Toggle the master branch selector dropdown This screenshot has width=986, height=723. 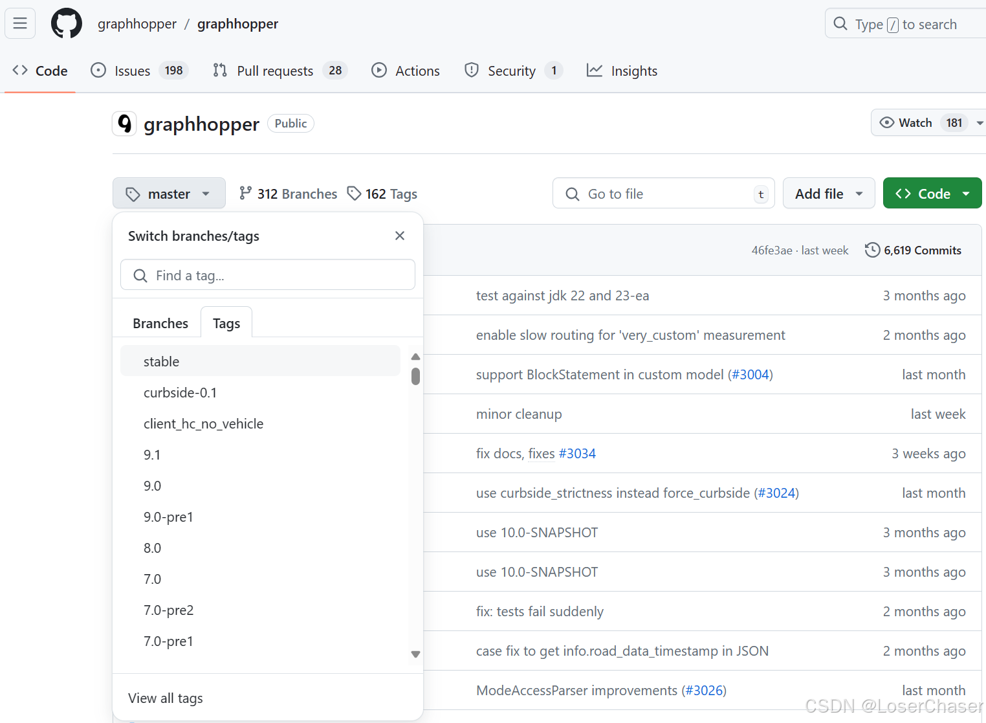click(169, 194)
